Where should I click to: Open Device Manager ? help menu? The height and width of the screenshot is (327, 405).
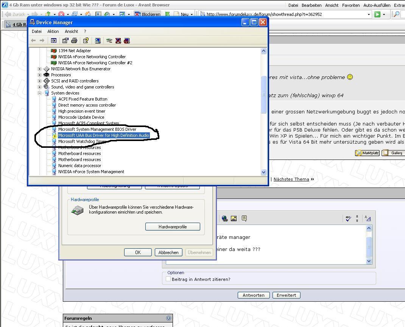85,31
